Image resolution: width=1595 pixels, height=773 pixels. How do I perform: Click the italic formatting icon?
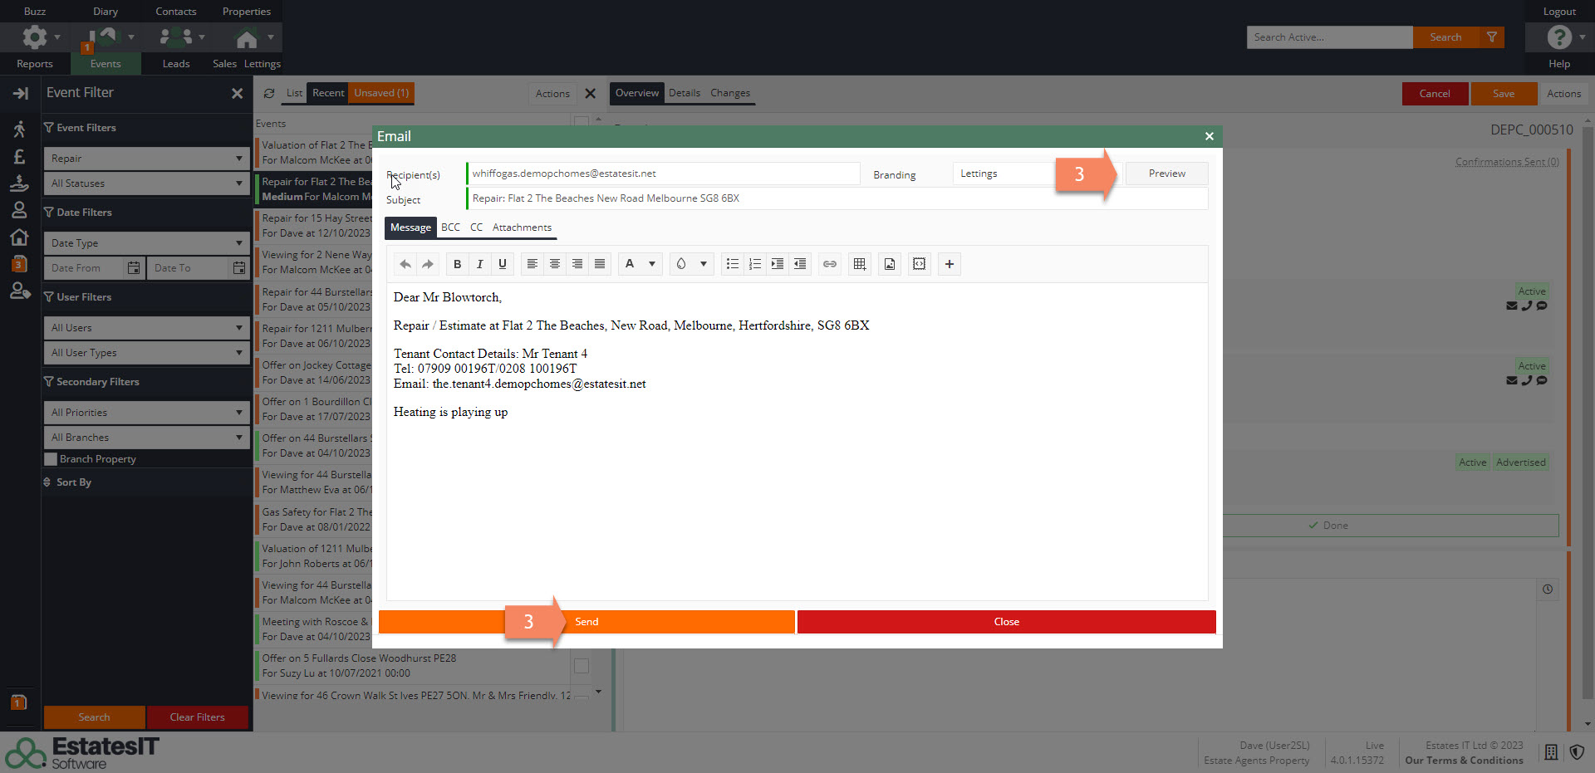coord(479,264)
